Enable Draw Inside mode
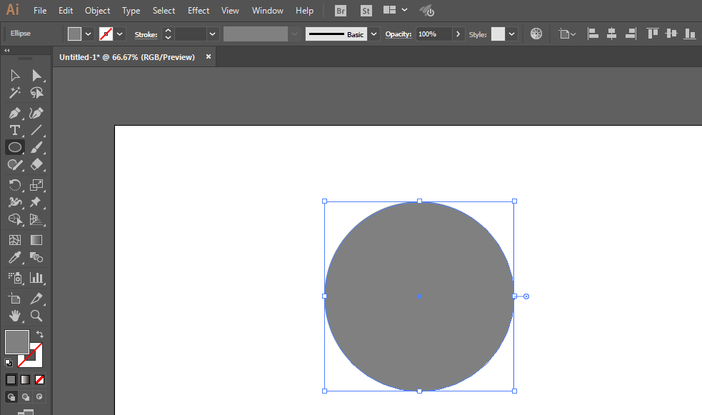This screenshot has width=702, height=415. [40, 396]
